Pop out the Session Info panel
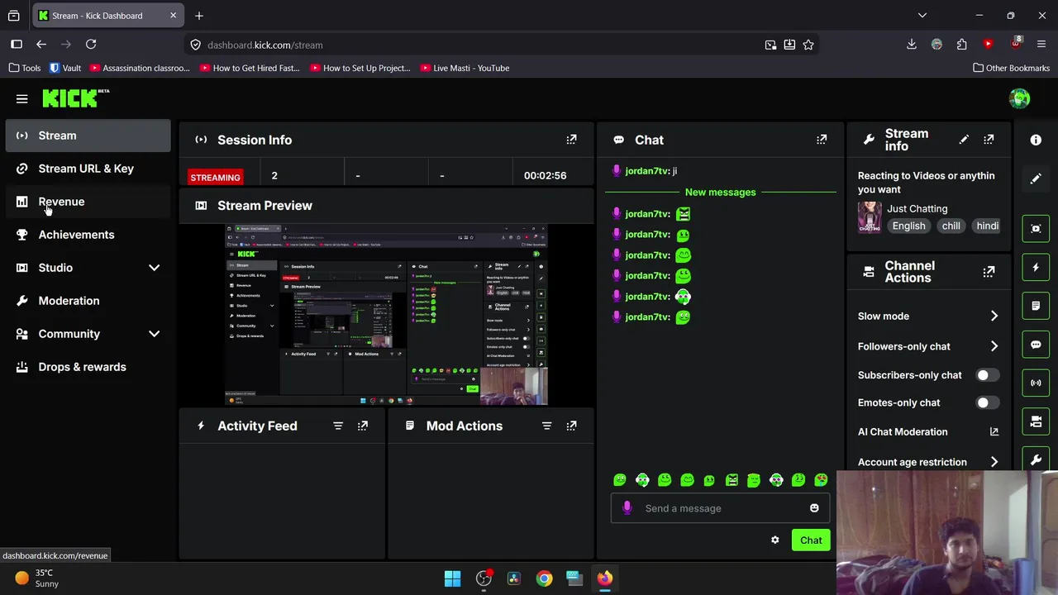The height and width of the screenshot is (595, 1058). pyautogui.click(x=571, y=140)
